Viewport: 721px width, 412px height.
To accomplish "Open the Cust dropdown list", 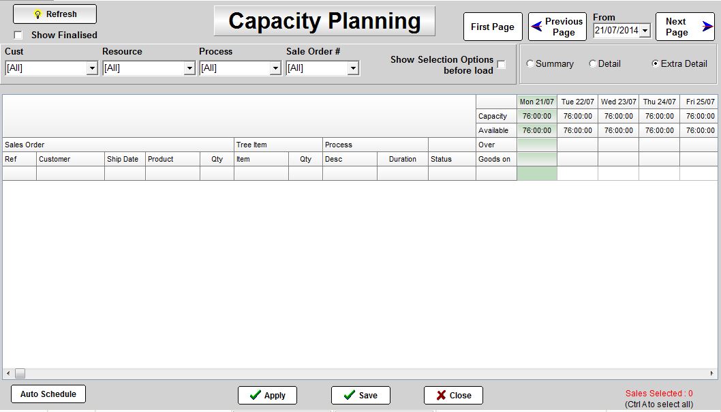I will click(x=92, y=68).
